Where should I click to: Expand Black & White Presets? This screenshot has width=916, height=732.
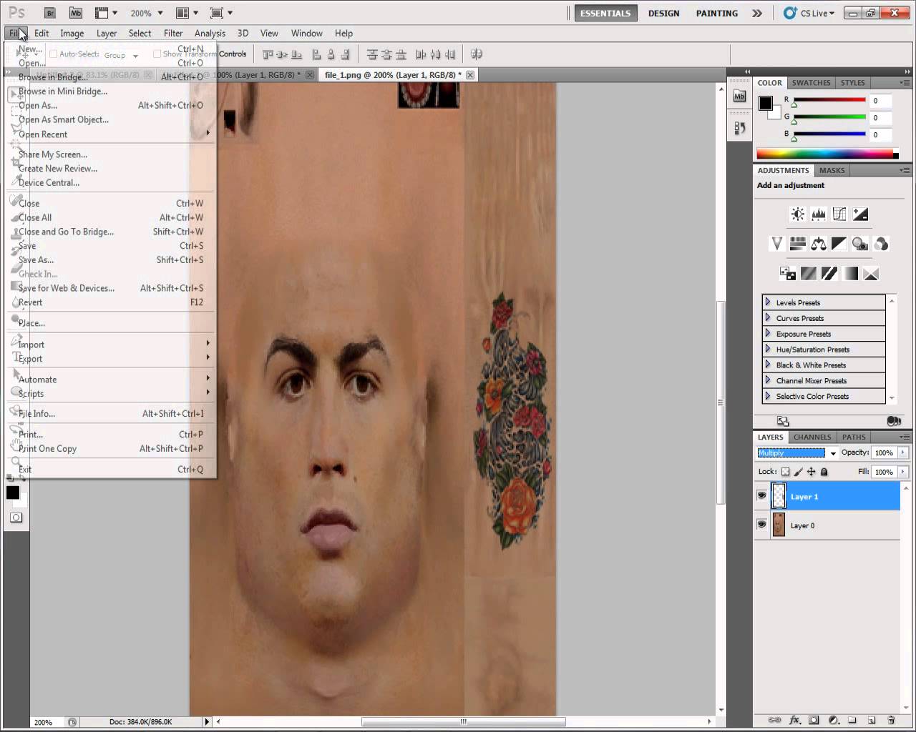[768, 365]
